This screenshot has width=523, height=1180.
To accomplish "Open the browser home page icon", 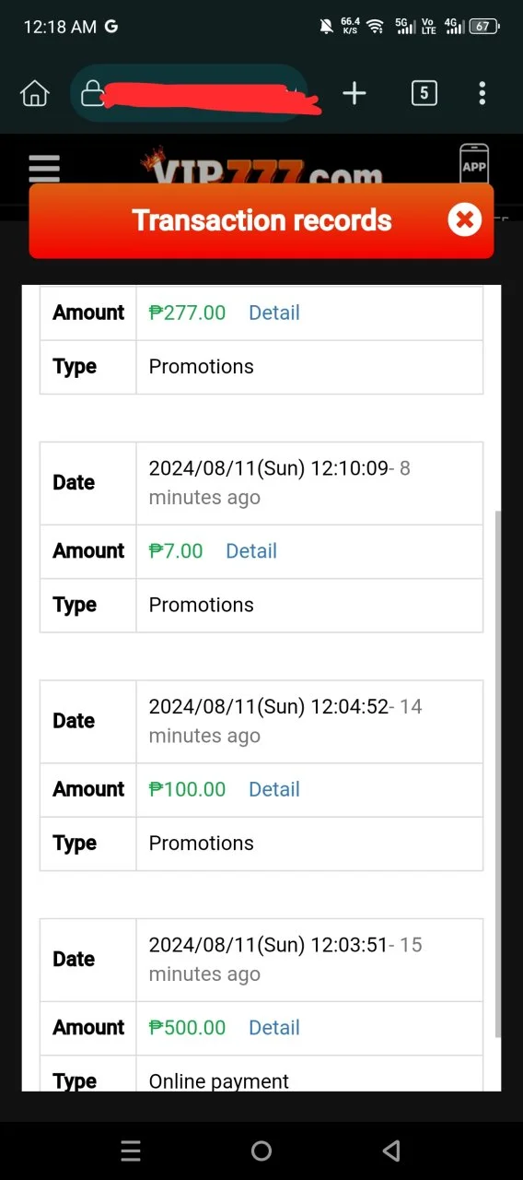I will coord(34,93).
